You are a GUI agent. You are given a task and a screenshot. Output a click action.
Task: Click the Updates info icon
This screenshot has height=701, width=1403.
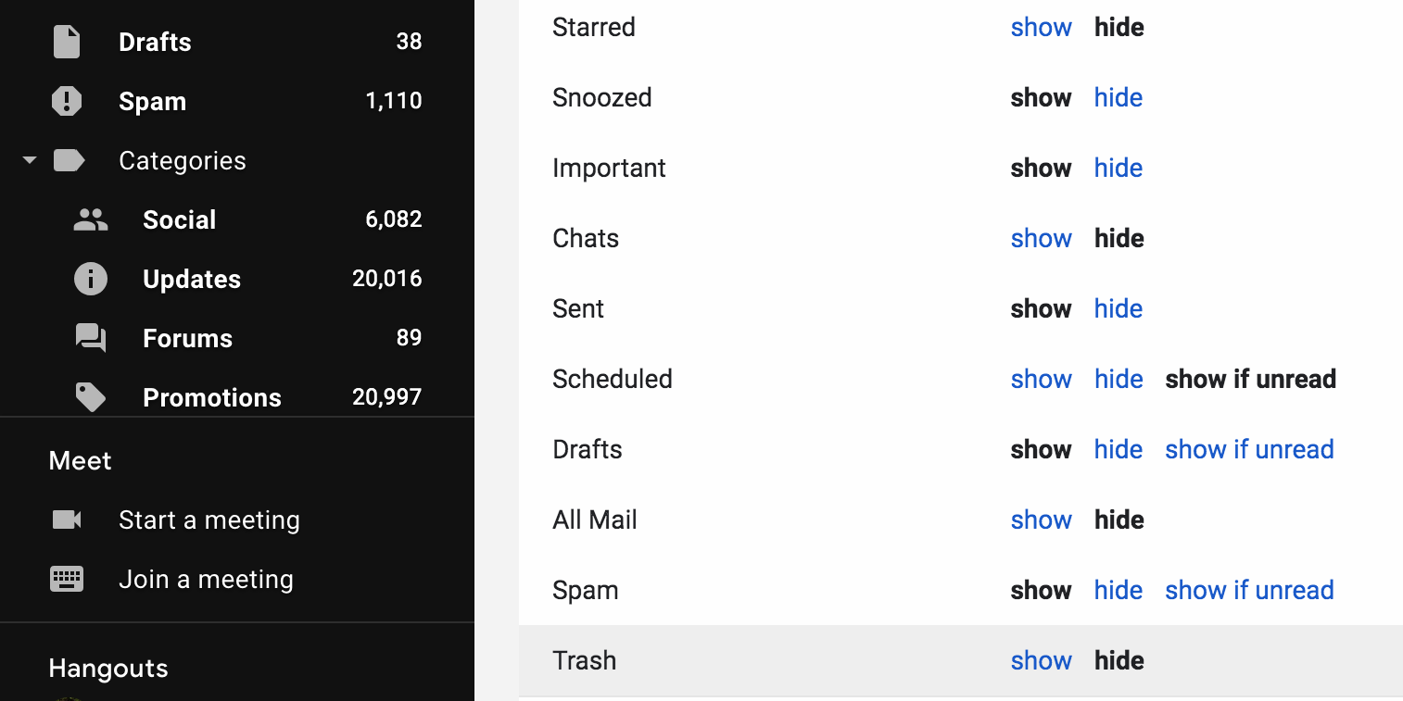pos(90,279)
